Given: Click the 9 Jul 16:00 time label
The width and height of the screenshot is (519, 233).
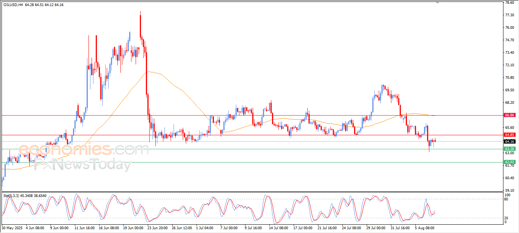Looking at the screenshot, I should coord(254,228).
